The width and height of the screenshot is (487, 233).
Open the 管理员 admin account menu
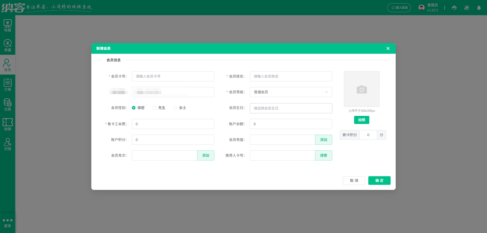coord(428,8)
